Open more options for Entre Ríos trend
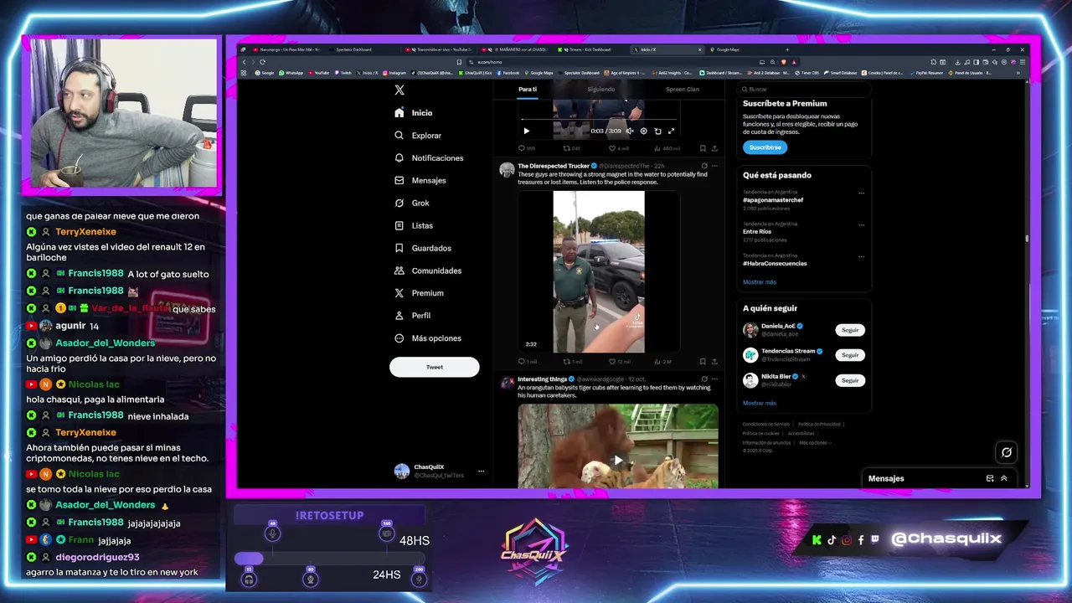 click(x=861, y=225)
